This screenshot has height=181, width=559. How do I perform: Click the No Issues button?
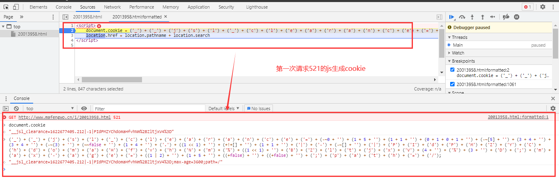click(x=259, y=109)
